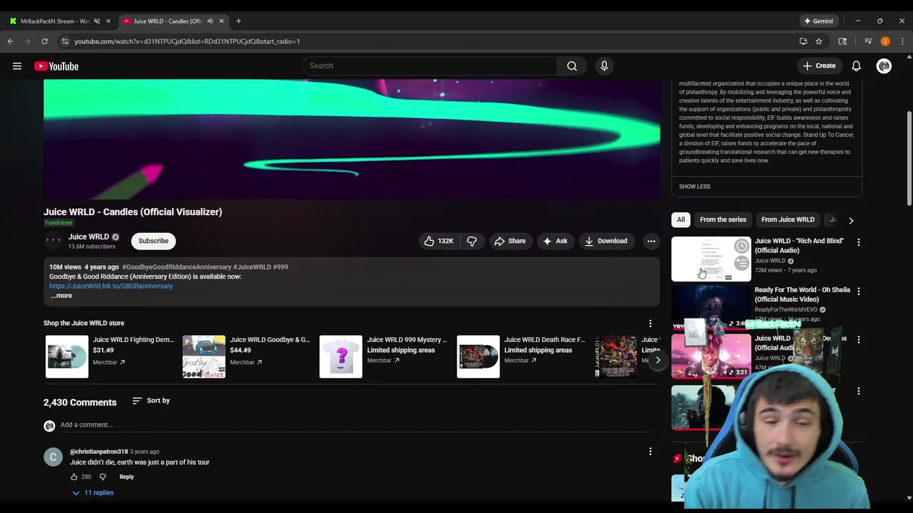Open more actions ellipsis beside Download

tap(651, 241)
